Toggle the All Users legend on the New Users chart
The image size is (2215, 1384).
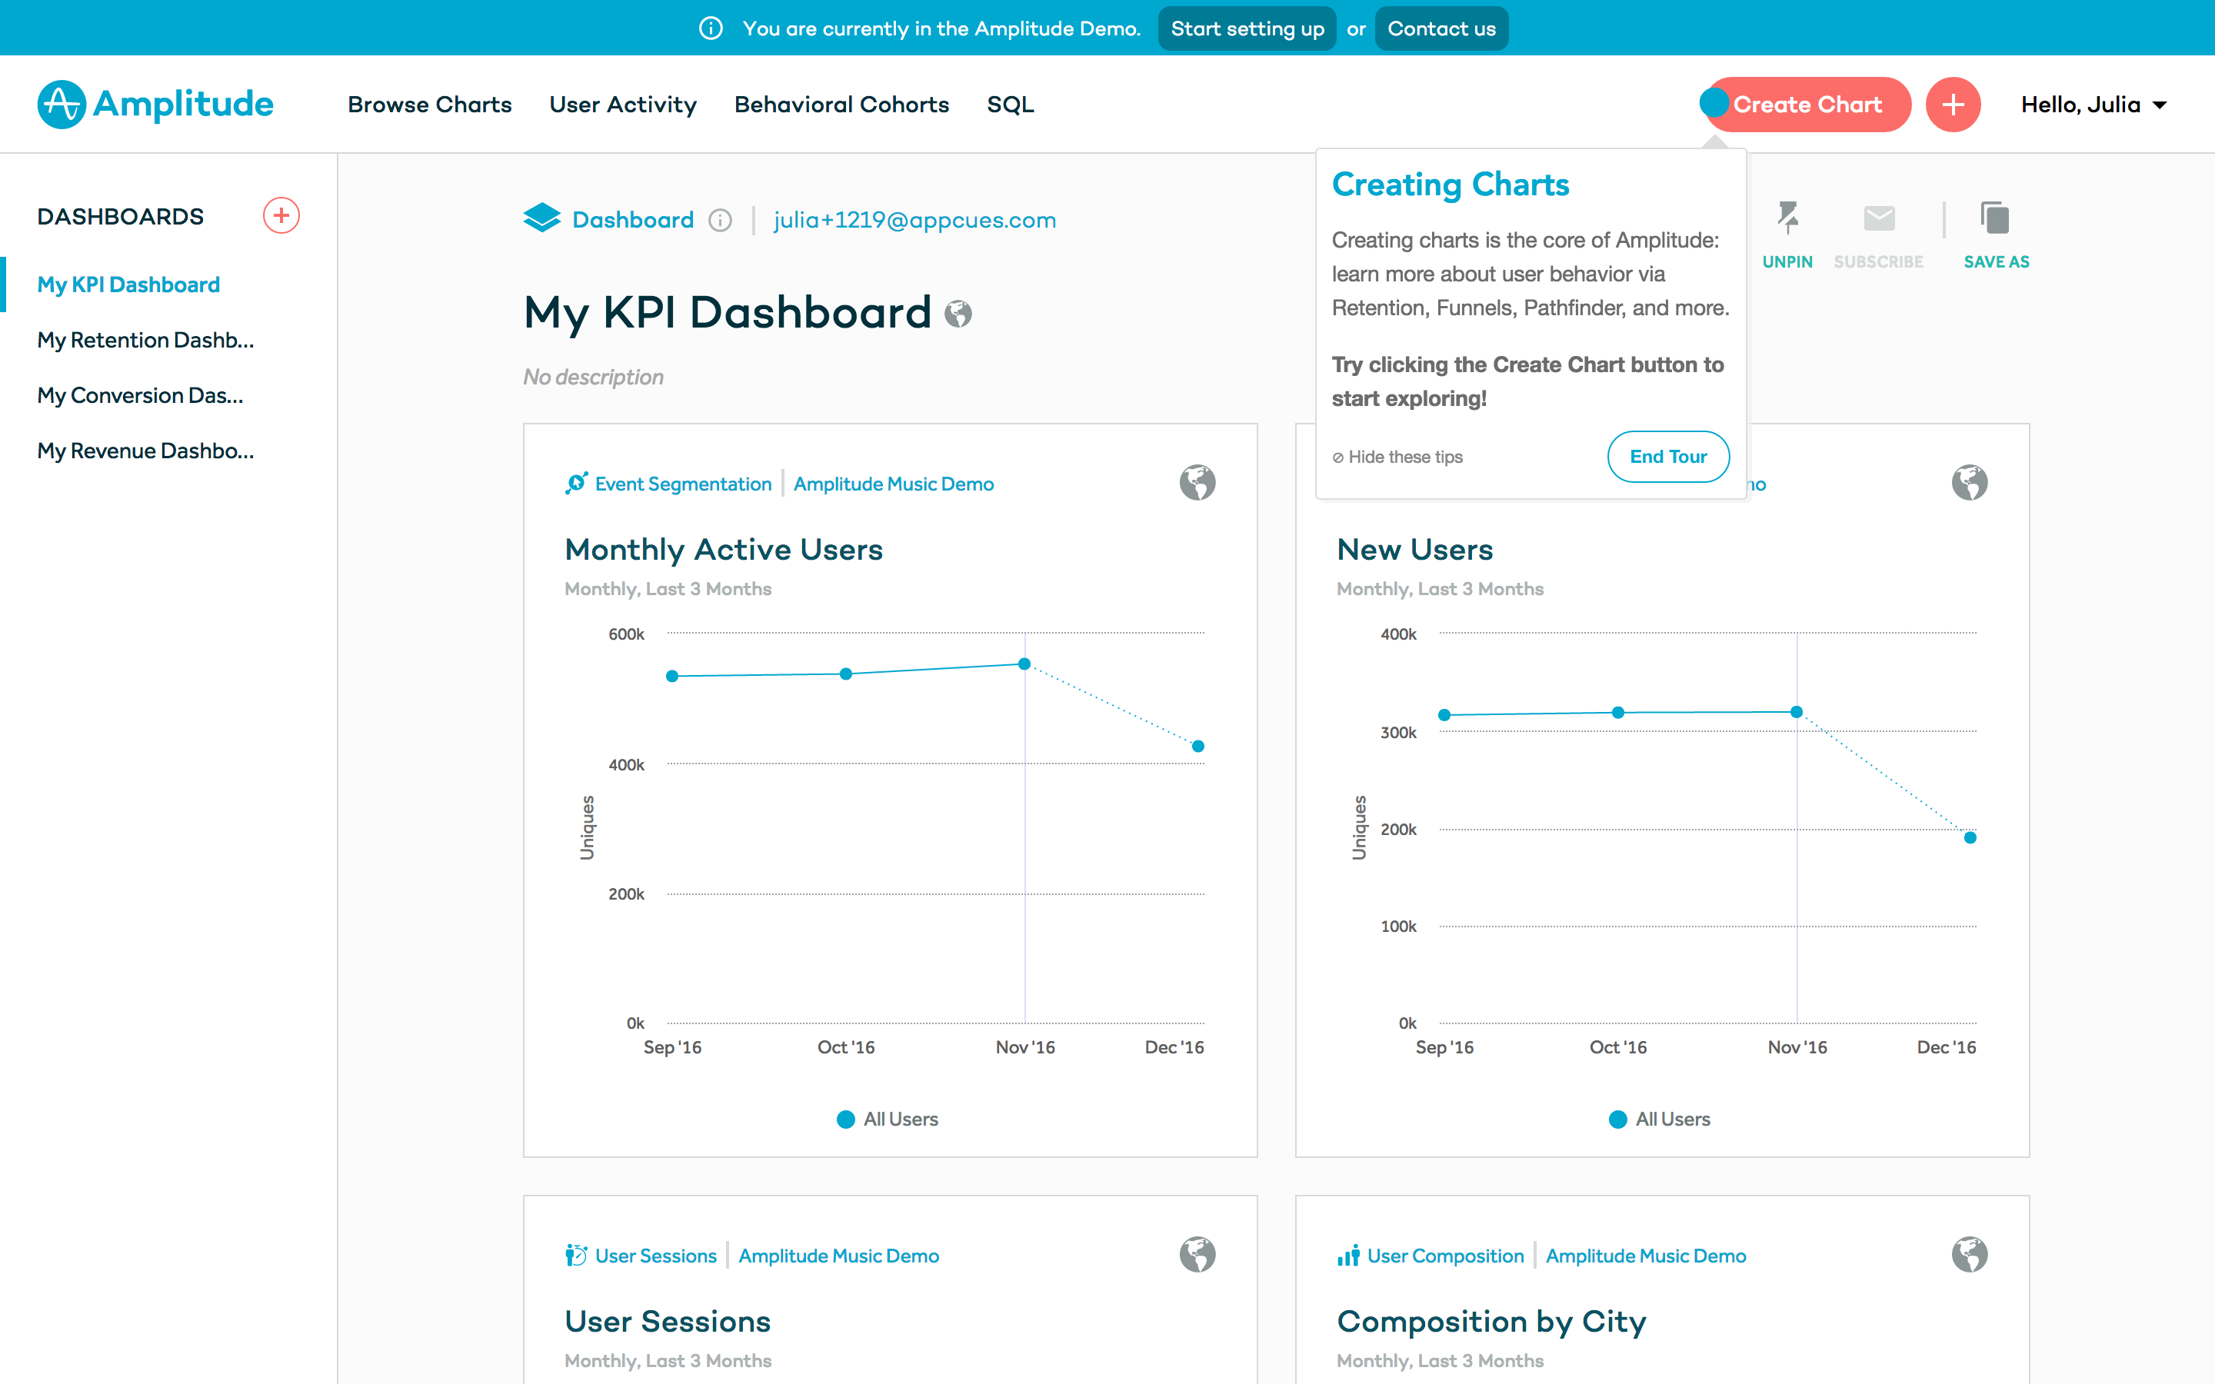[1660, 1120]
